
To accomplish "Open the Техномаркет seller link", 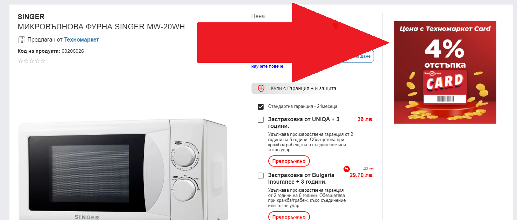I will pos(82,40).
